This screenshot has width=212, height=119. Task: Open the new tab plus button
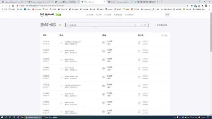[162, 2]
